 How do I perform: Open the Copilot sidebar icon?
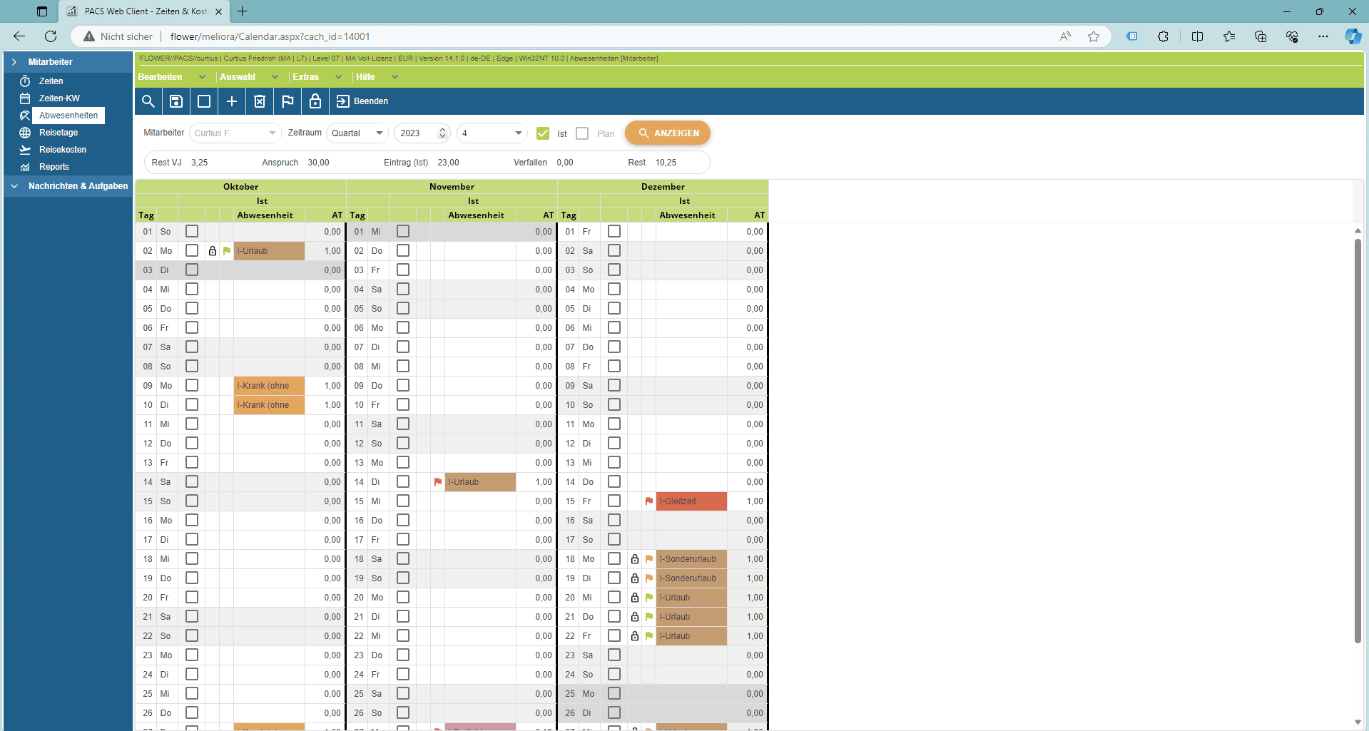tap(1353, 36)
